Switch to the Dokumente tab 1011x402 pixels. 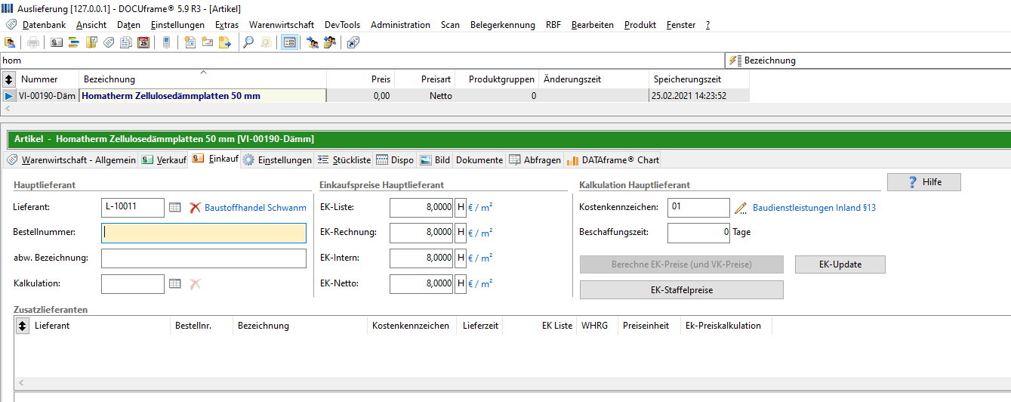pos(479,160)
